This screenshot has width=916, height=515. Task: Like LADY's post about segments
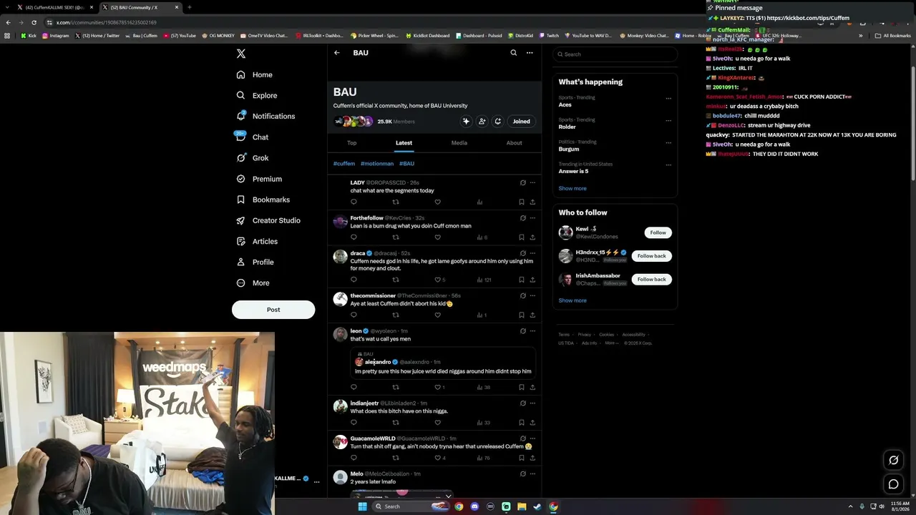(437, 202)
